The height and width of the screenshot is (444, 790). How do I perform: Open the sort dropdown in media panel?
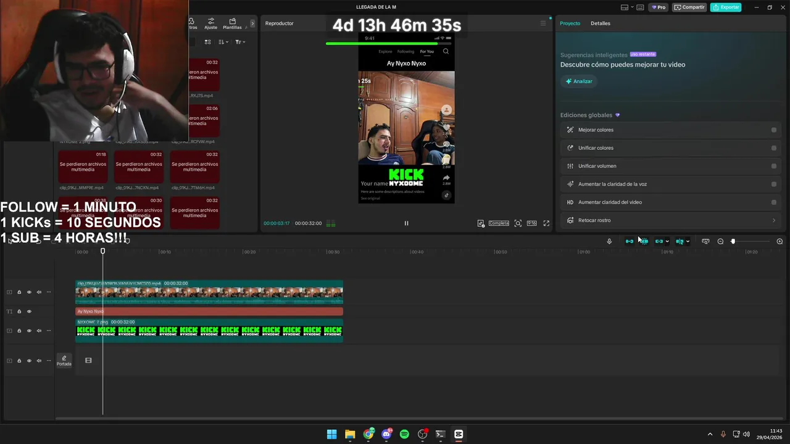point(223,42)
